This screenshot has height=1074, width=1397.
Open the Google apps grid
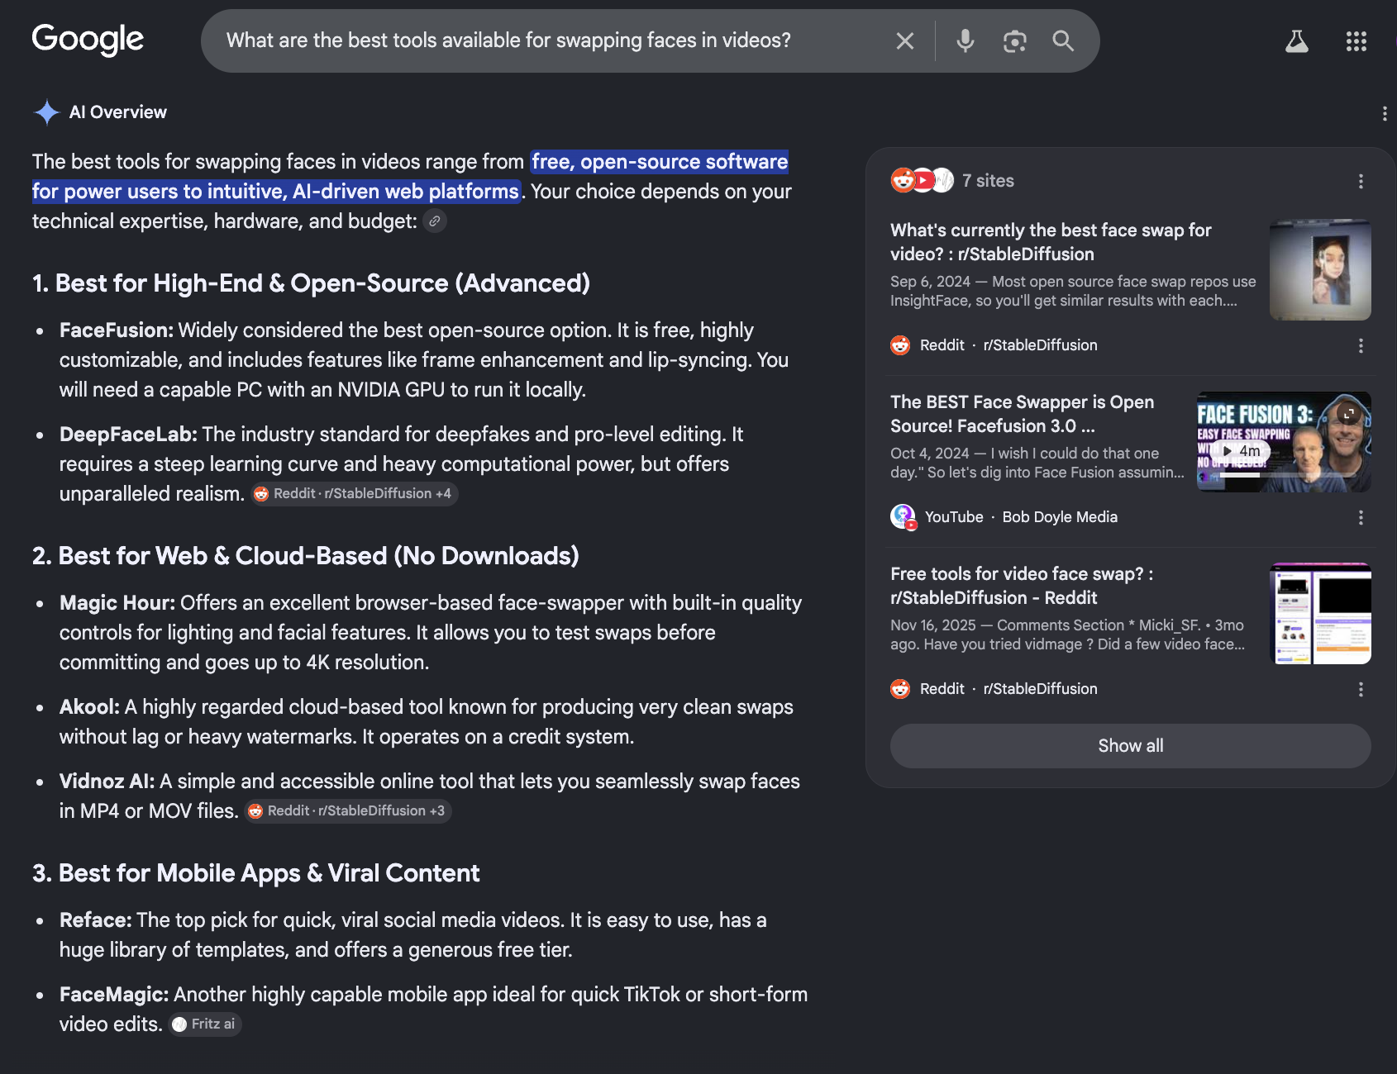1356,41
